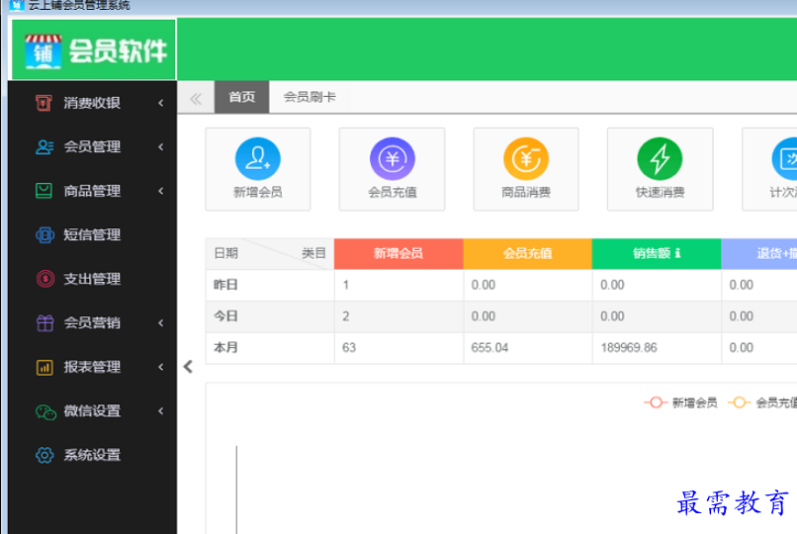Click the 昨日 row label
The image size is (797, 534).
click(225, 285)
